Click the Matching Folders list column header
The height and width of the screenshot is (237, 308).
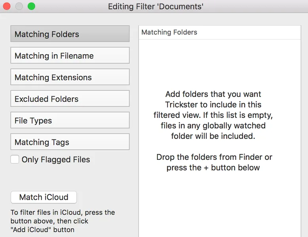coord(220,32)
